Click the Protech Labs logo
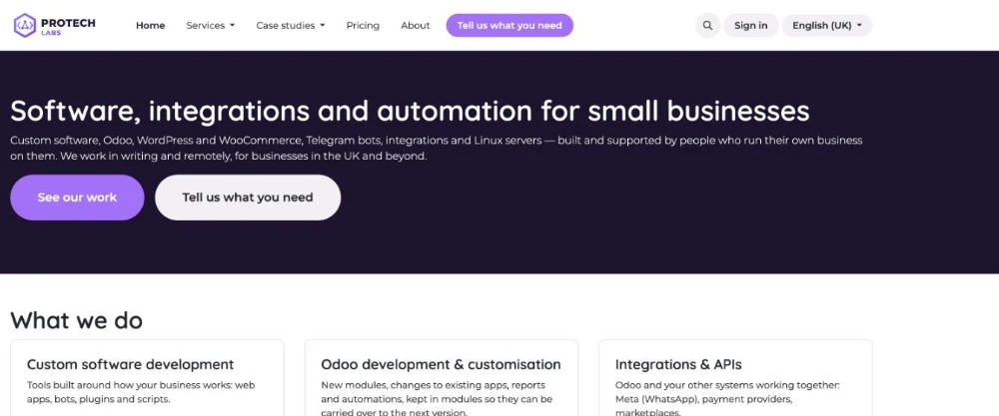The image size is (999, 416). [x=55, y=26]
